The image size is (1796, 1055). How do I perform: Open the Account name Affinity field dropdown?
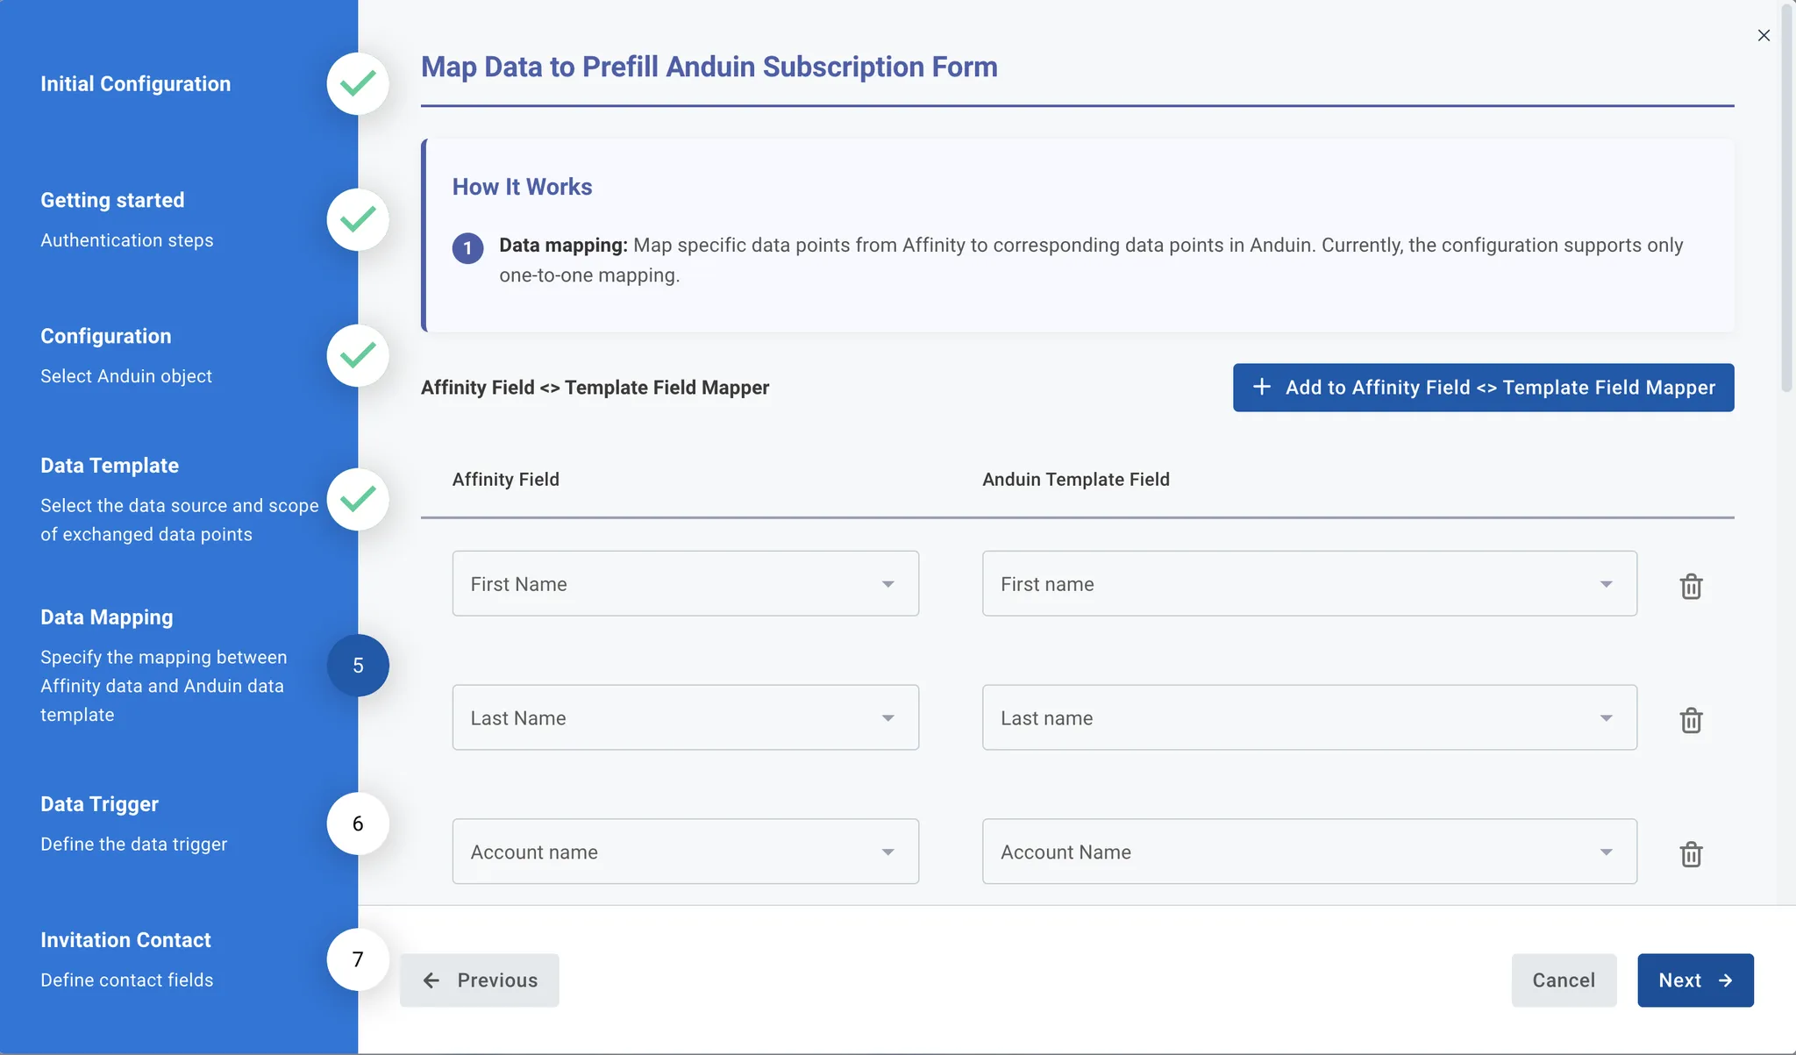(685, 852)
